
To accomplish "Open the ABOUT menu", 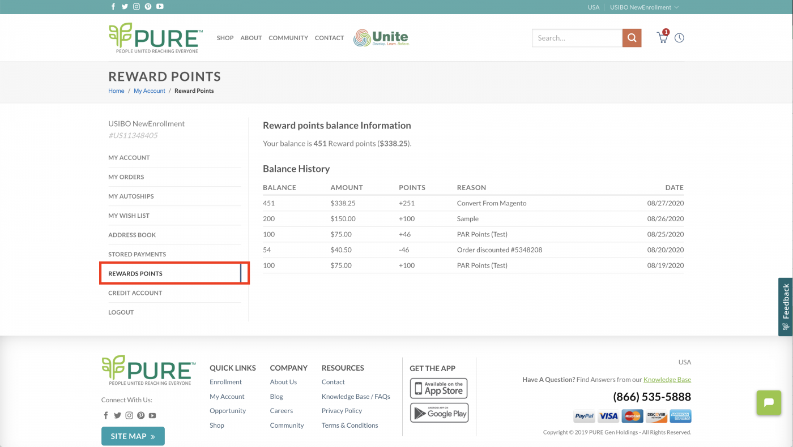I will point(251,38).
